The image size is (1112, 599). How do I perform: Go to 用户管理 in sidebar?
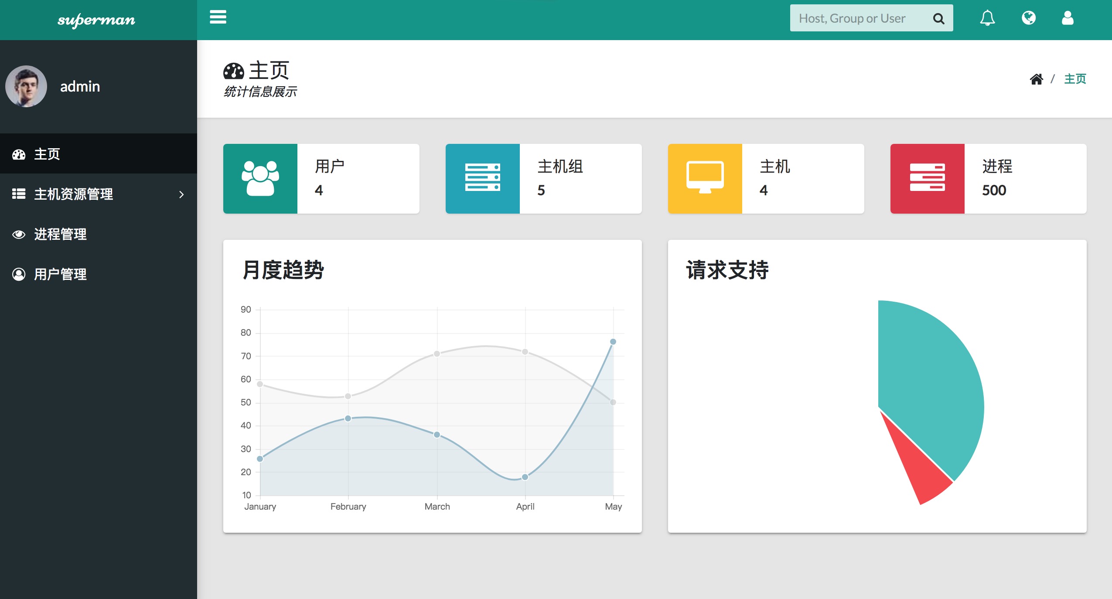click(x=60, y=274)
